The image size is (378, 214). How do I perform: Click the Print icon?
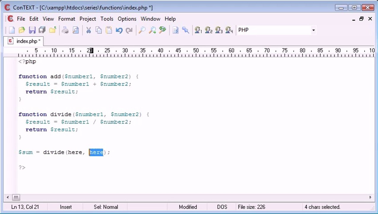(x=65, y=30)
